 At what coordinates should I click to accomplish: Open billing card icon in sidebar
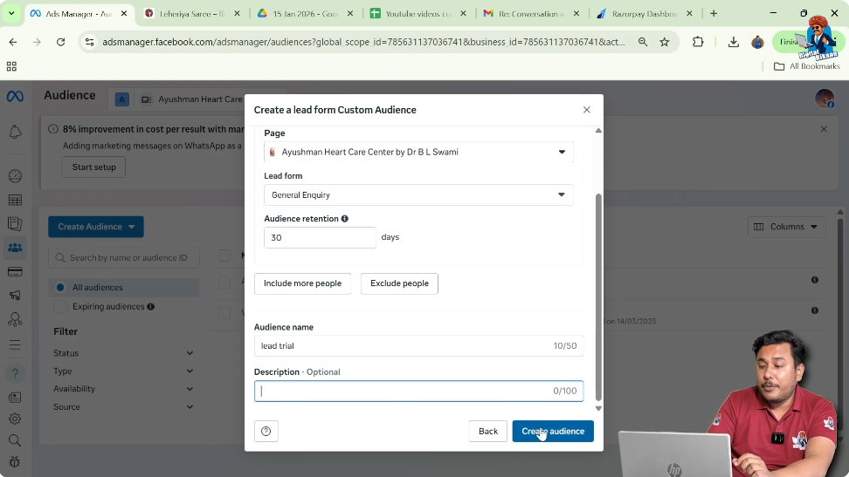tap(15, 271)
